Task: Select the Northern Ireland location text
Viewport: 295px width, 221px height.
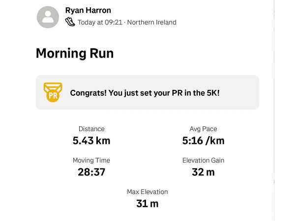Action: (x=151, y=22)
